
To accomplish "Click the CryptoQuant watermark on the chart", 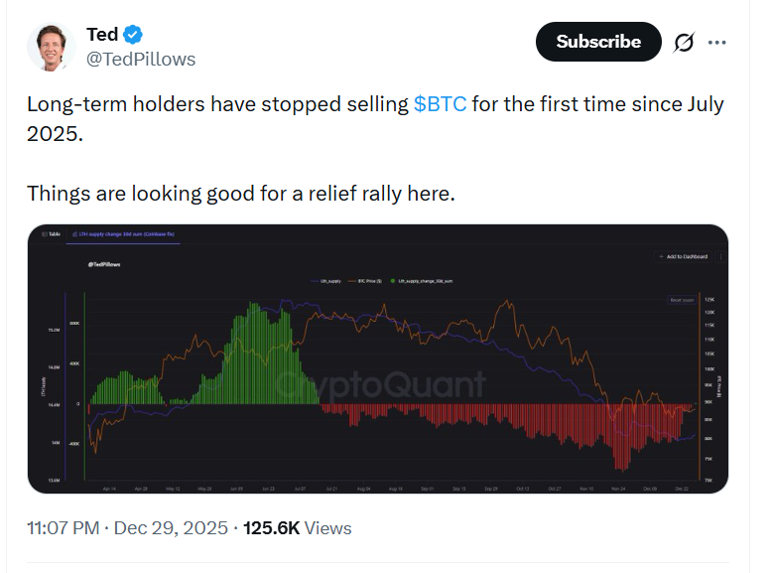I will (x=380, y=385).
